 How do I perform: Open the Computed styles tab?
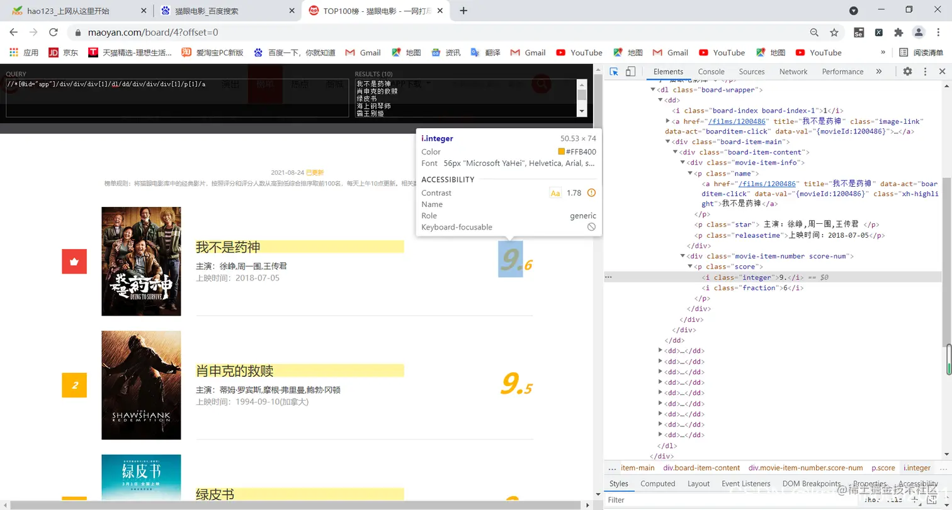658,484
